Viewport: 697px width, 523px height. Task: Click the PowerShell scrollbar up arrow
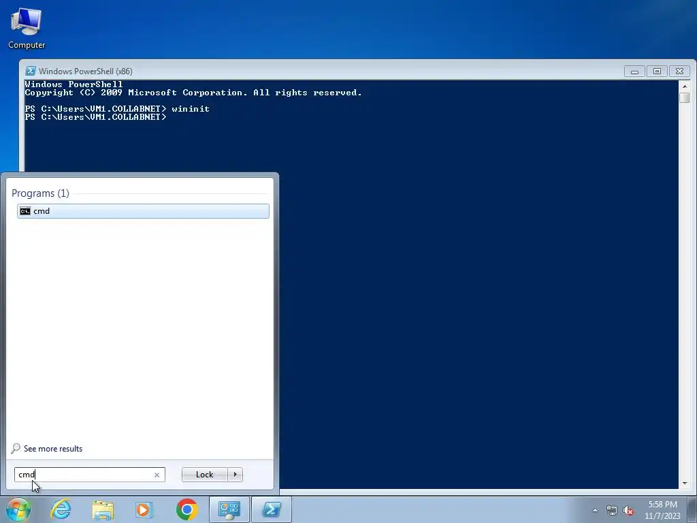tap(685, 86)
